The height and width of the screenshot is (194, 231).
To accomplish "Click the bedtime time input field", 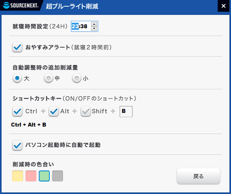I will point(85,26).
